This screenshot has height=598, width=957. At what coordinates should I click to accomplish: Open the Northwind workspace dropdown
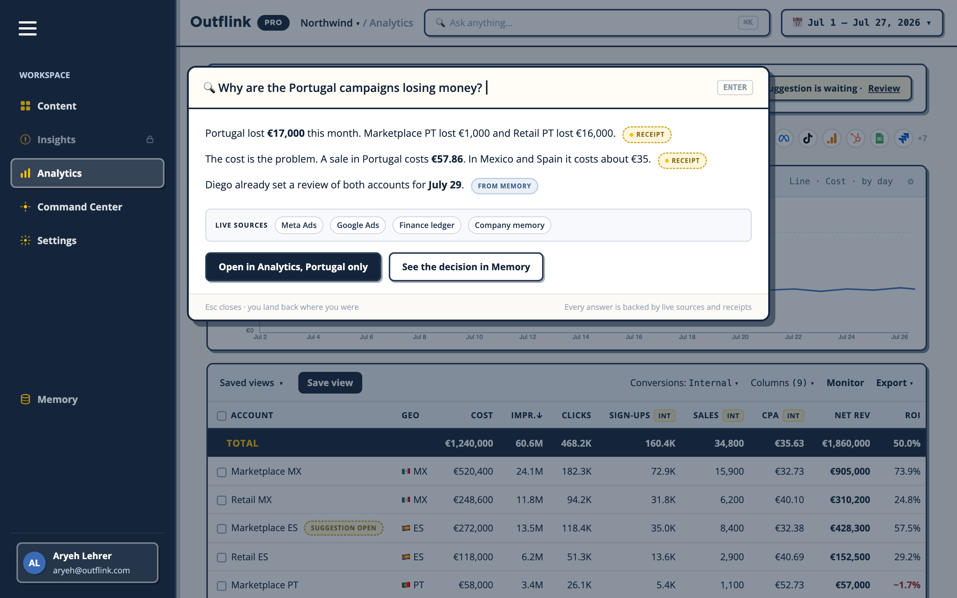pyautogui.click(x=330, y=23)
